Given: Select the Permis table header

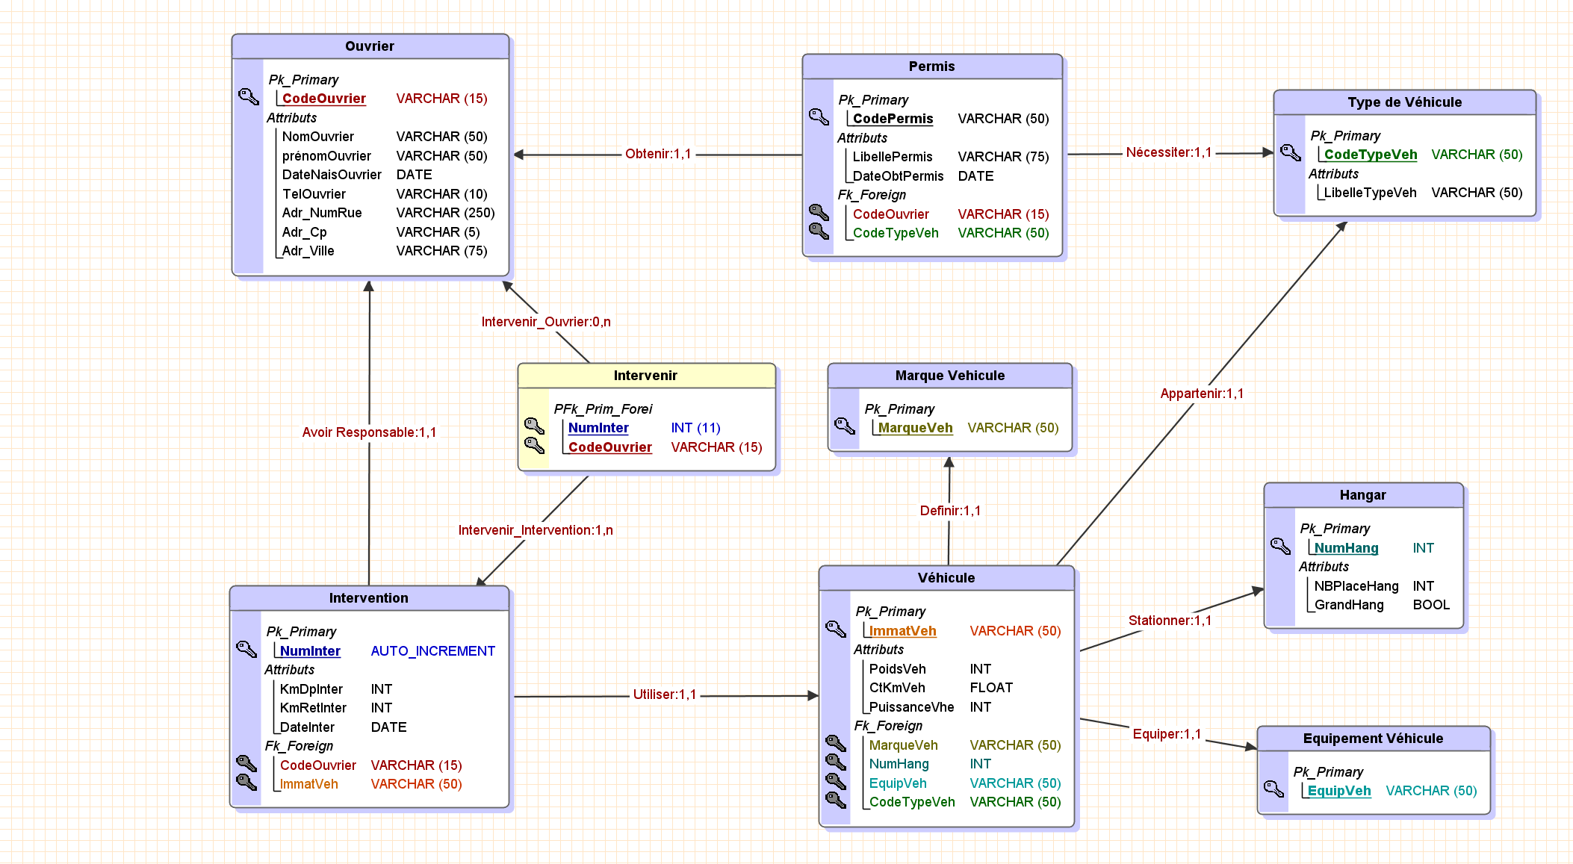Looking at the screenshot, I should tap(932, 66).
